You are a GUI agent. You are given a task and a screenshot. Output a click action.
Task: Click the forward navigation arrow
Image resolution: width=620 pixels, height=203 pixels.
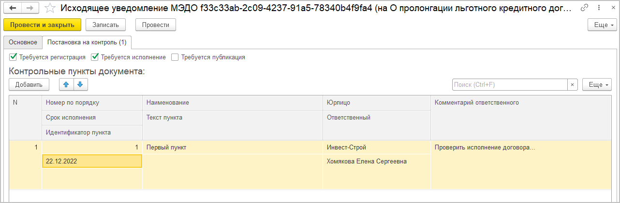point(30,8)
